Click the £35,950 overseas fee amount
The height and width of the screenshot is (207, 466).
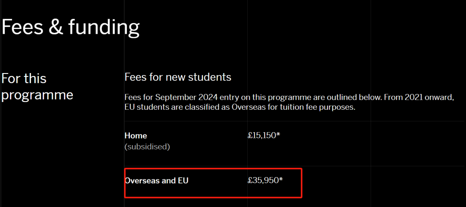coord(263,180)
